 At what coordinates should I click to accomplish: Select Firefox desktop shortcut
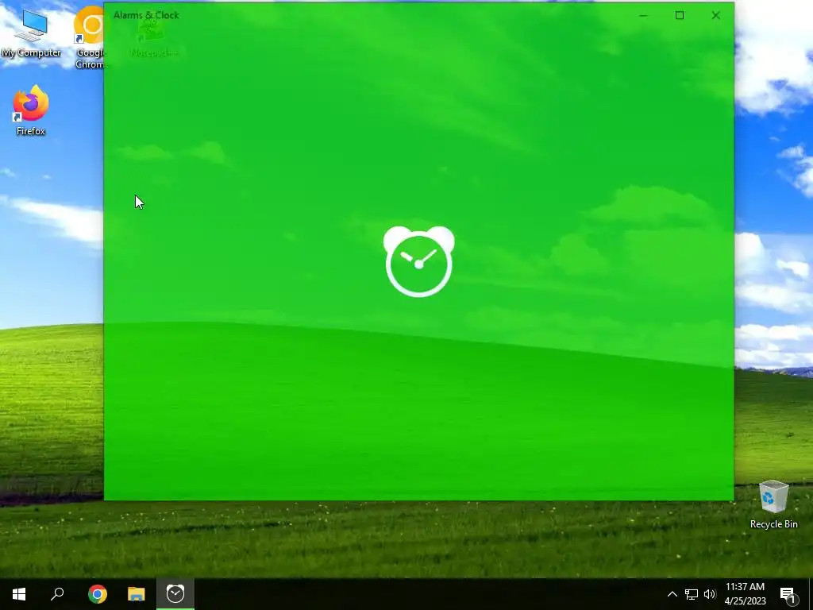[x=31, y=110]
